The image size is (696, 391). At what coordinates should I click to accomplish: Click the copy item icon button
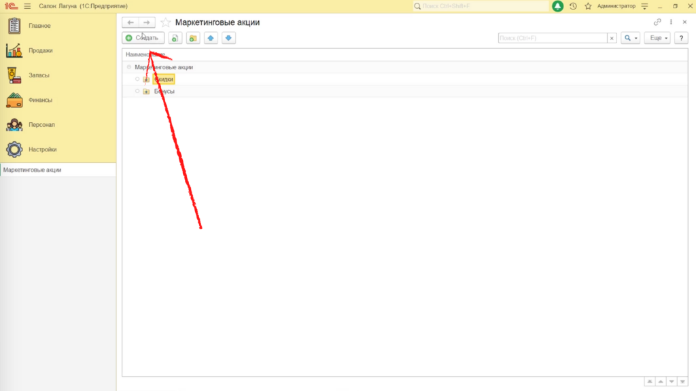coord(175,38)
